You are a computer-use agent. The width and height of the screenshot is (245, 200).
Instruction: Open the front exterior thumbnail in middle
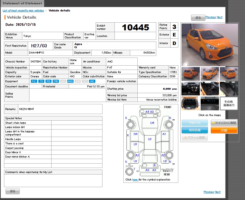pyautogui.click(x=210, y=74)
